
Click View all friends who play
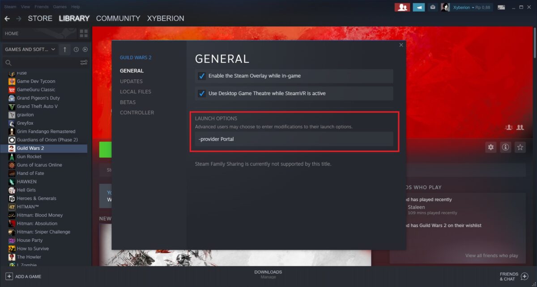(491, 255)
